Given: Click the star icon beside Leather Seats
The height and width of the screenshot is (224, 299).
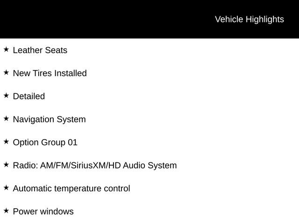Looking at the screenshot, I should tap(6, 49).
